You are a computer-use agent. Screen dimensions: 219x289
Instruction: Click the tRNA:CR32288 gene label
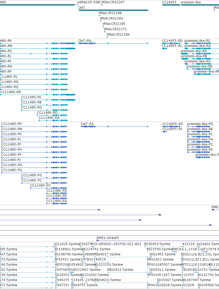coord(110,13)
